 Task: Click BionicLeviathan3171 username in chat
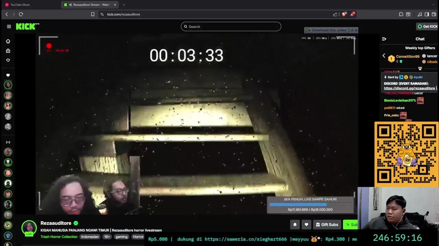(x=400, y=100)
